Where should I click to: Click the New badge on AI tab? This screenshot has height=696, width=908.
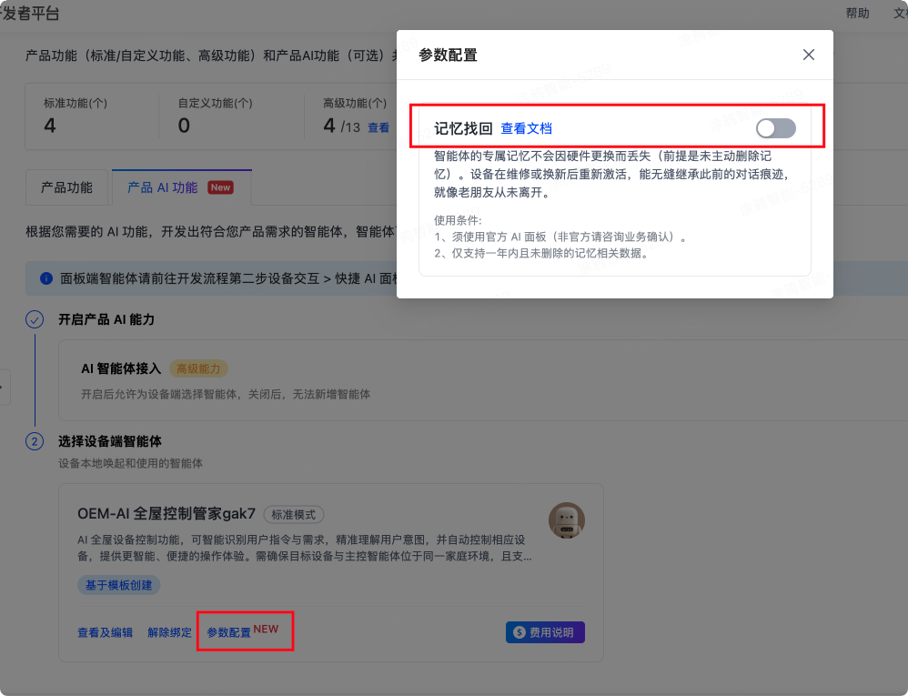220,187
